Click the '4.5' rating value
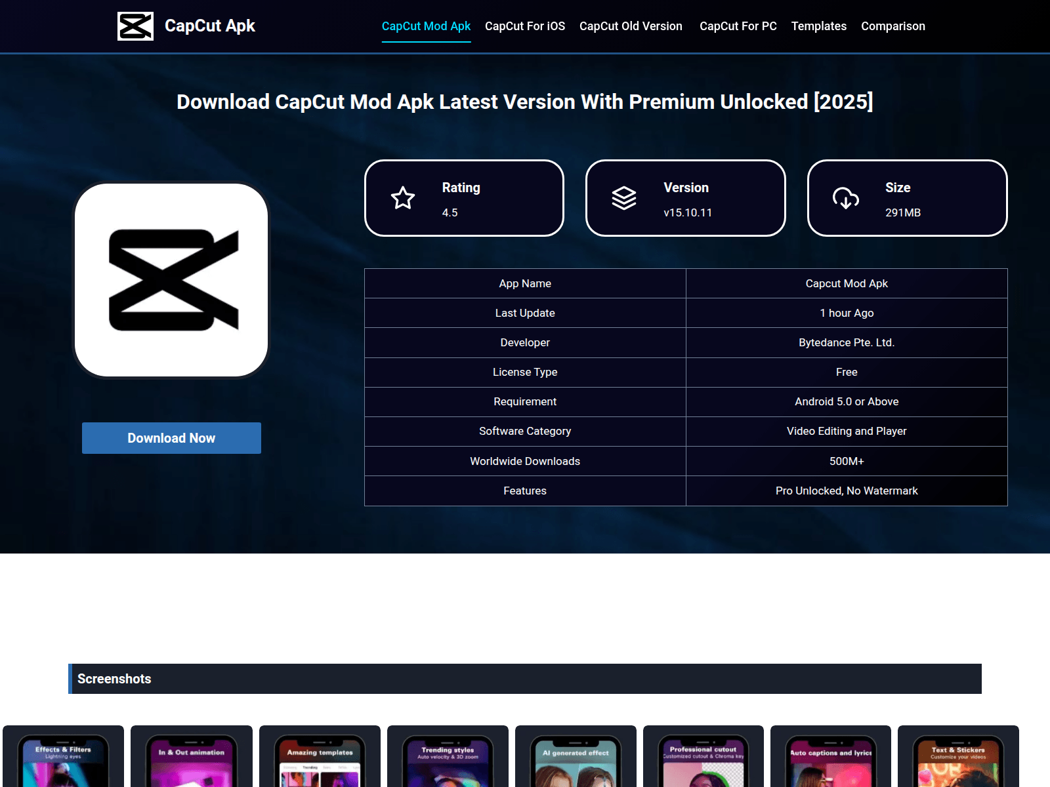The width and height of the screenshot is (1050, 787). click(450, 212)
